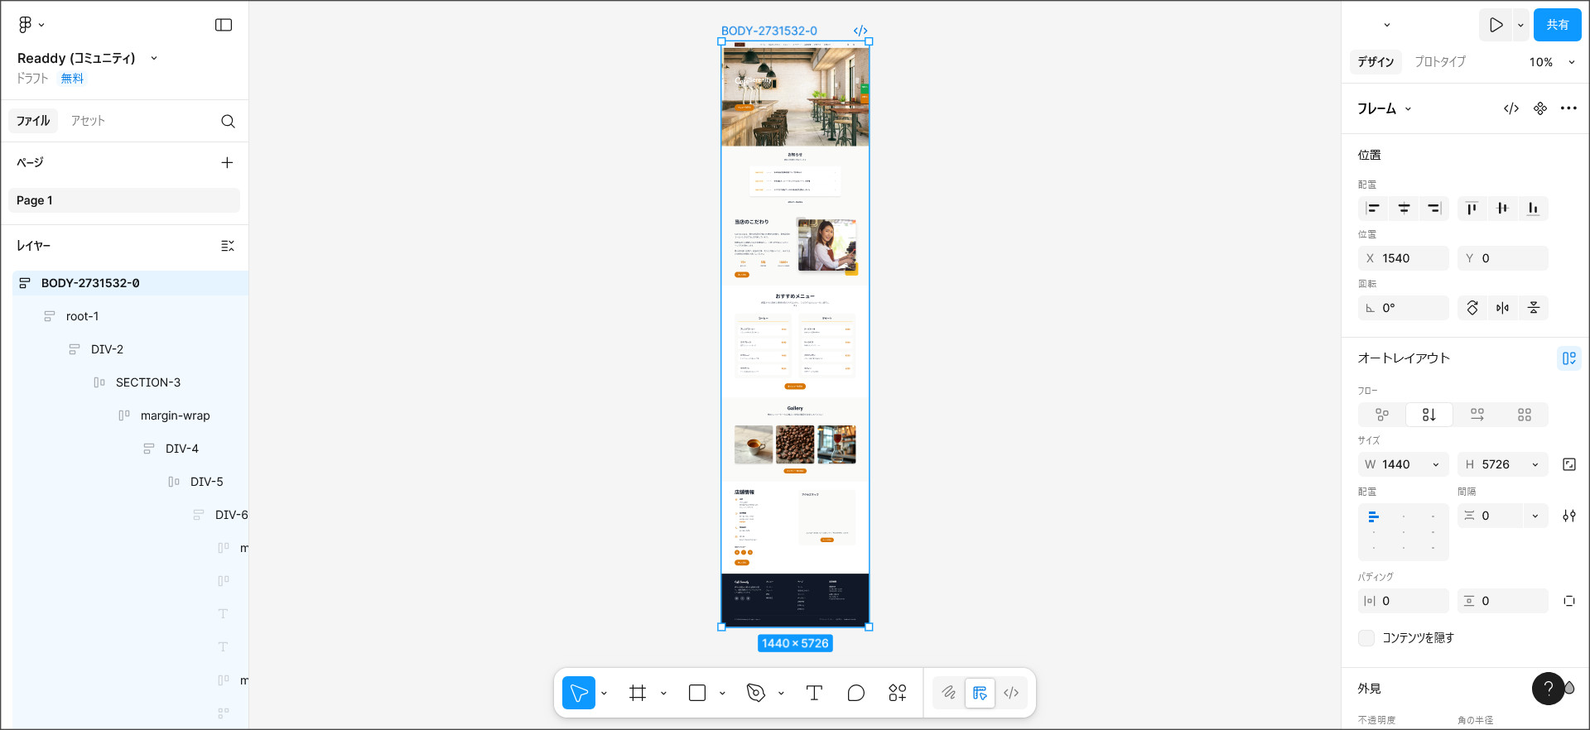Select the Frame tool in bottom toolbar
The width and height of the screenshot is (1590, 730).
pos(638,693)
